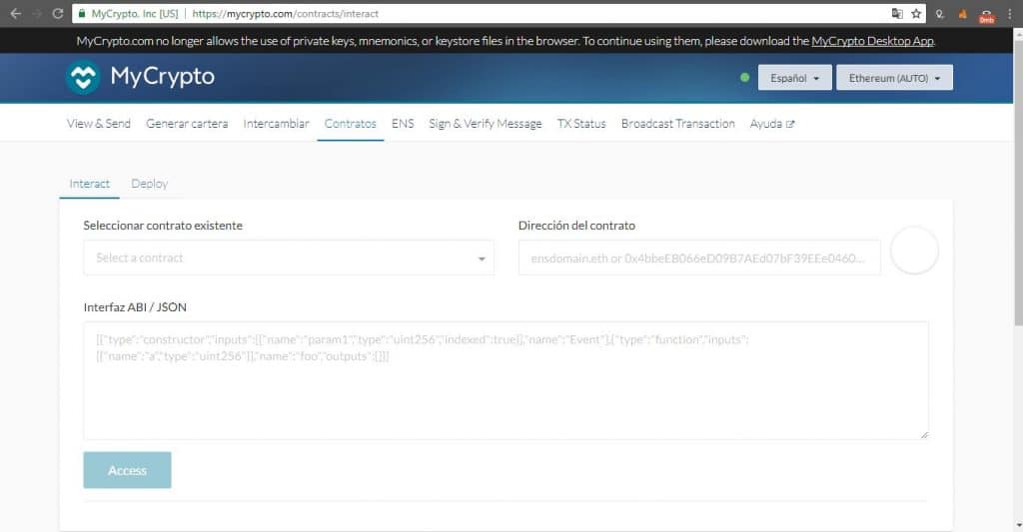Click the key extension icon in browser toolbar
Screen dimensions: 1023x532
(x=939, y=14)
